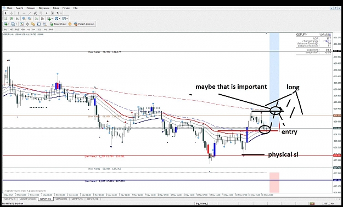Open the Fenster menu
343x207 pixels.
[66, 8]
